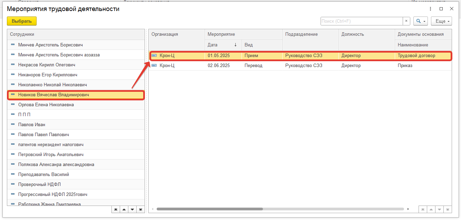Select employee Некрасов Кирилл Олегович

click(x=47, y=65)
